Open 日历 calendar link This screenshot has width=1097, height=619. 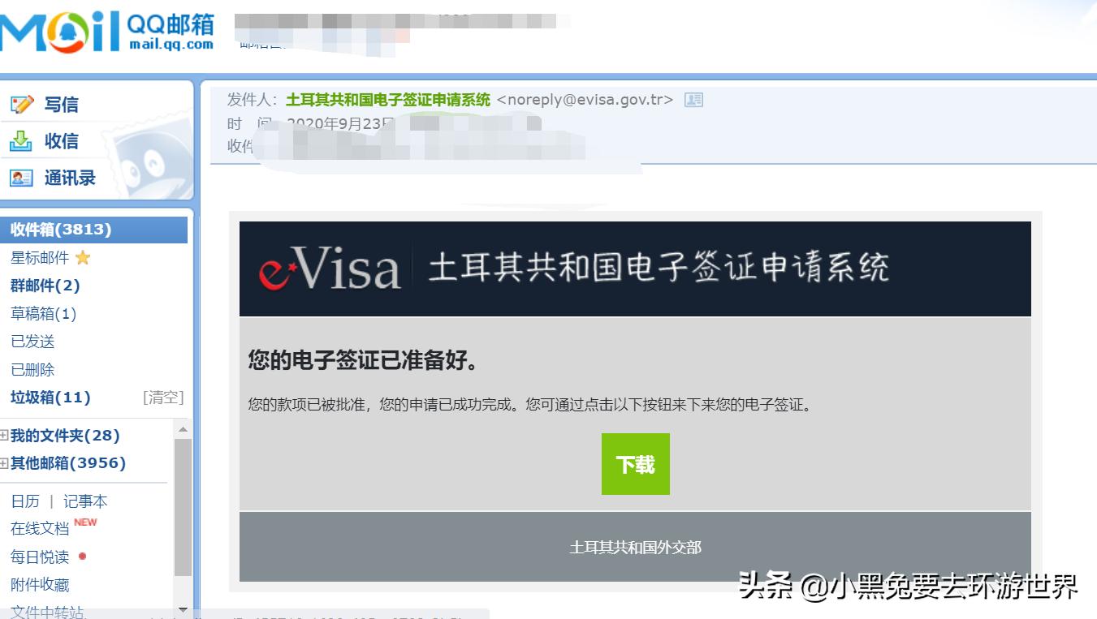coord(25,501)
